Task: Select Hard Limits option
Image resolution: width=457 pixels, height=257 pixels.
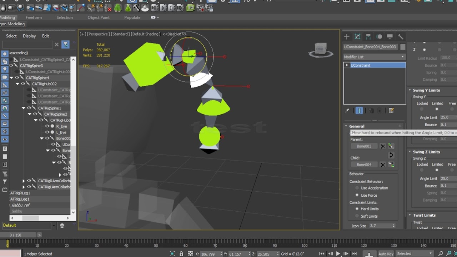Action: click(367, 209)
